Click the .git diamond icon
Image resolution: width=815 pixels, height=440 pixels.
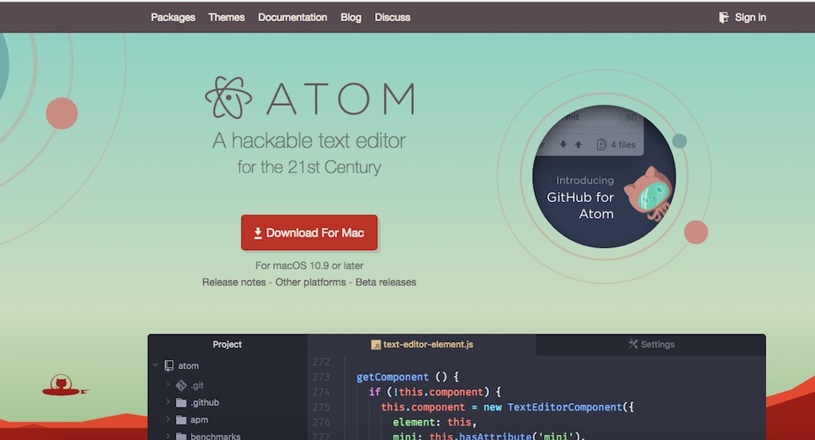click(x=181, y=385)
